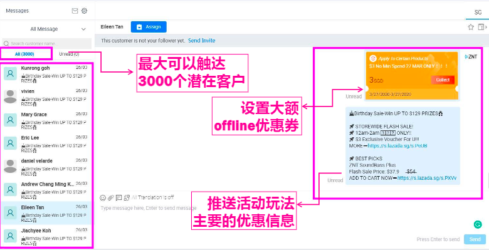This screenshot has width=489, height=250.
Task: Open conversation with daniel velarde
Action: click(47, 167)
